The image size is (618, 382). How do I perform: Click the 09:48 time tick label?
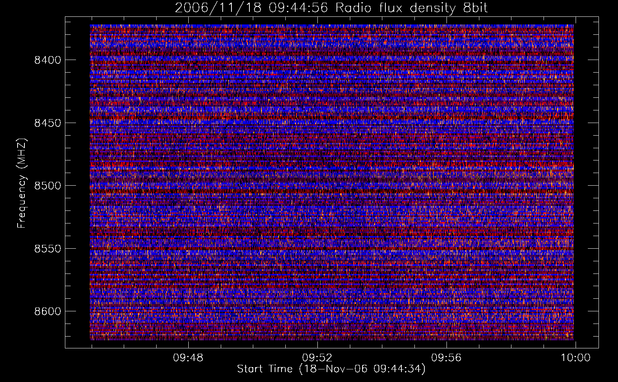pos(188,358)
